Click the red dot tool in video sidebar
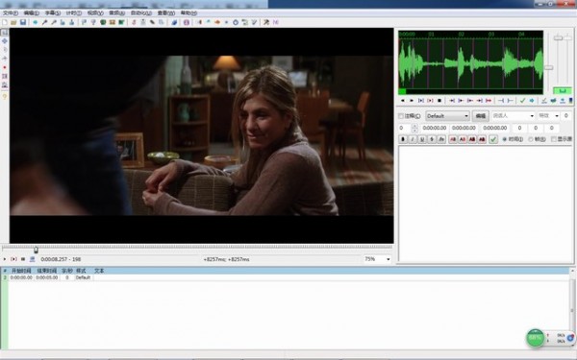 point(5,67)
